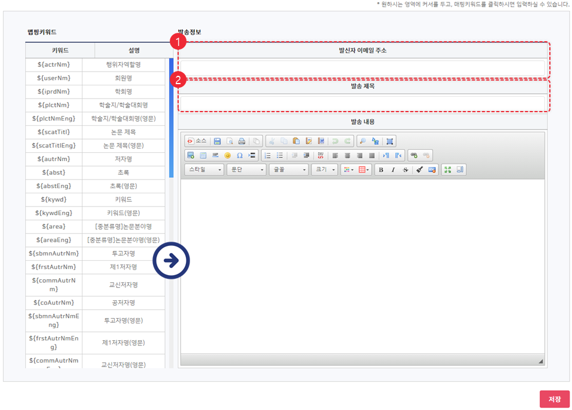Insert a smiley emoticon

point(227,156)
